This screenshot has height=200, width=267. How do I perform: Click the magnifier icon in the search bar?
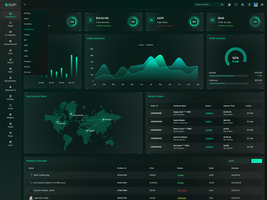pyautogui.click(x=222, y=5)
